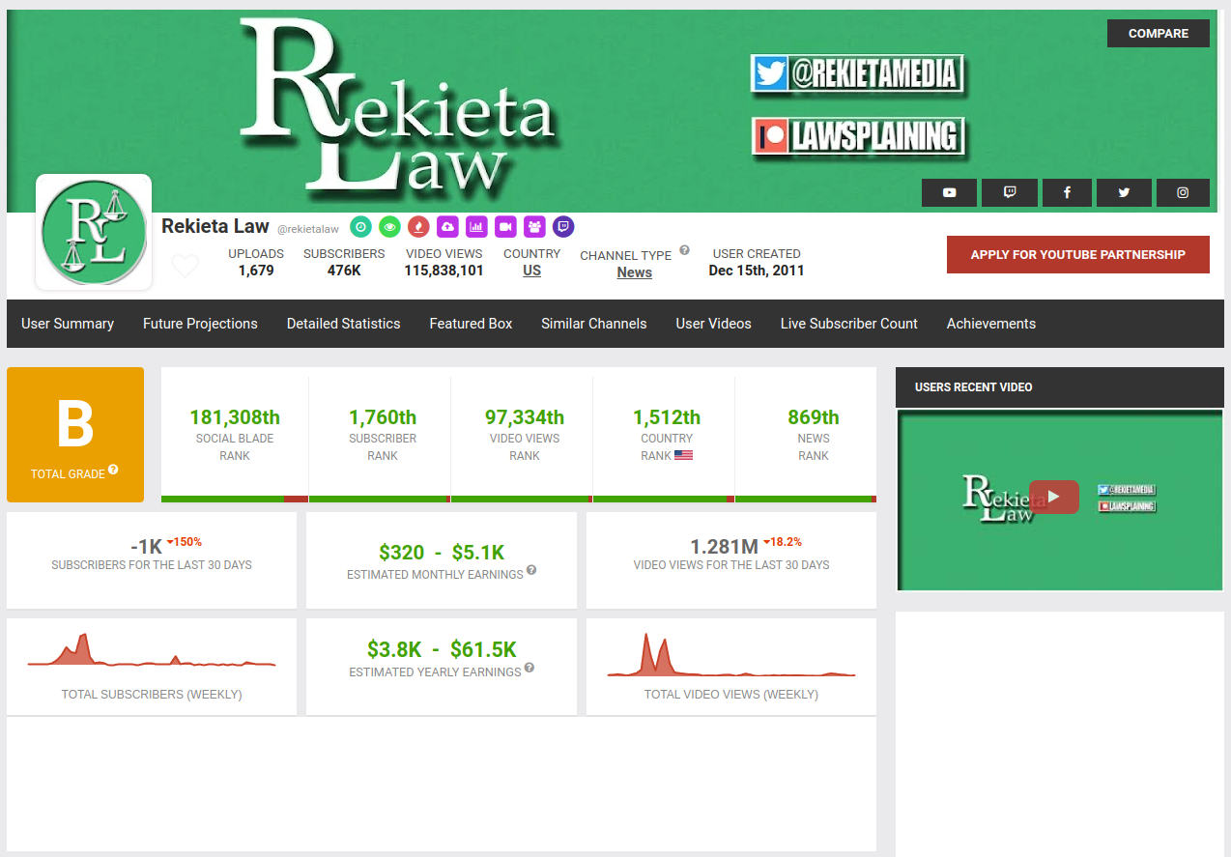1231x857 pixels.
Task: Open the Facebook social link icon
Action: pyautogui.click(x=1067, y=192)
